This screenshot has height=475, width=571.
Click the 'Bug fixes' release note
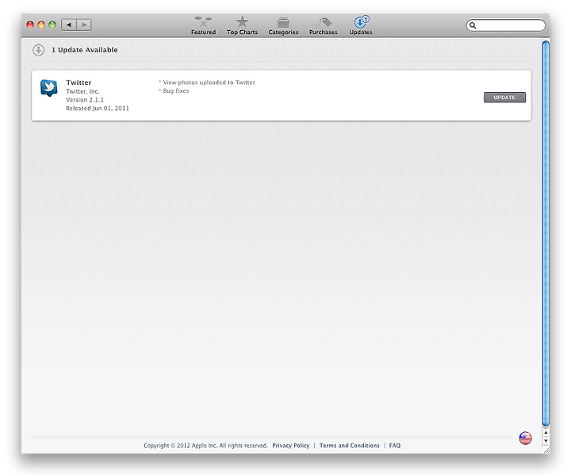[x=176, y=90]
